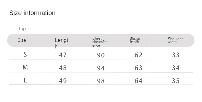
Task: Click sleeve length value 64
Action: pos(138,81)
